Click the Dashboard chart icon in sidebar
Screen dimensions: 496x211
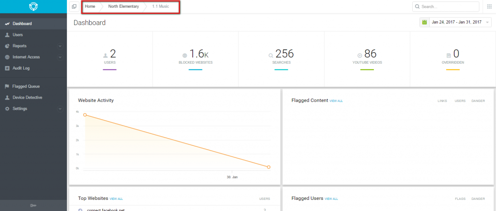[x=7, y=24]
